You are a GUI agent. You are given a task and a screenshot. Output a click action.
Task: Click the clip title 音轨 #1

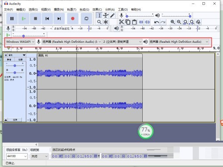tap(43, 56)
